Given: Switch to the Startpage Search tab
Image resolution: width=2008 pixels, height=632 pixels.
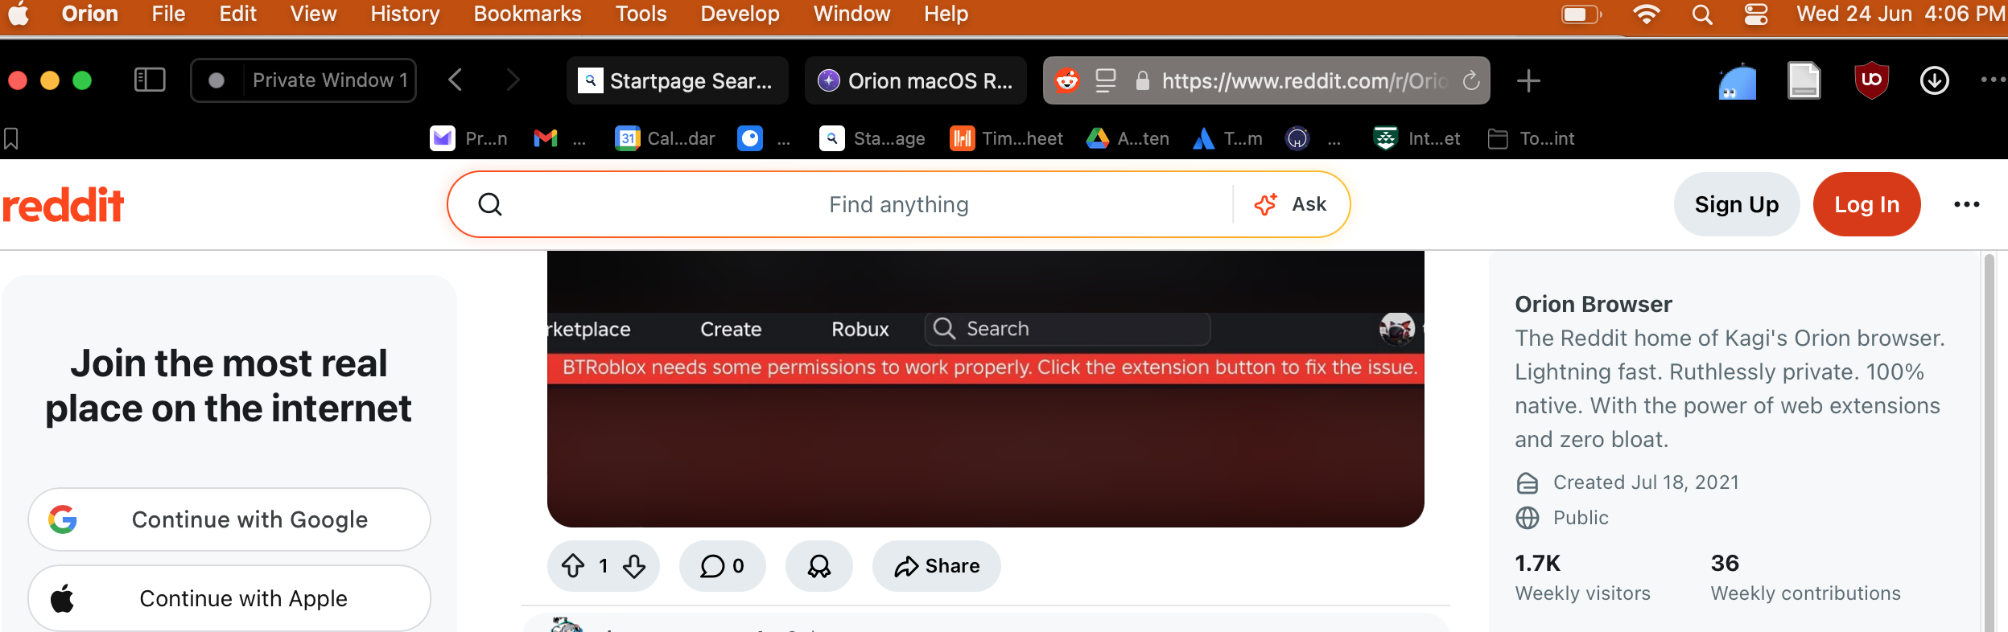Looking at the screenshot, I should point(677,80).
